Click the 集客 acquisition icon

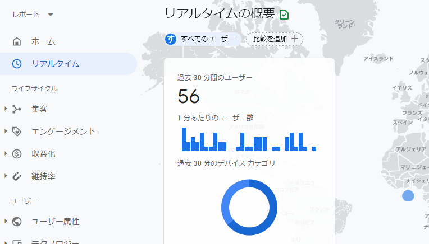coord(17,109)
